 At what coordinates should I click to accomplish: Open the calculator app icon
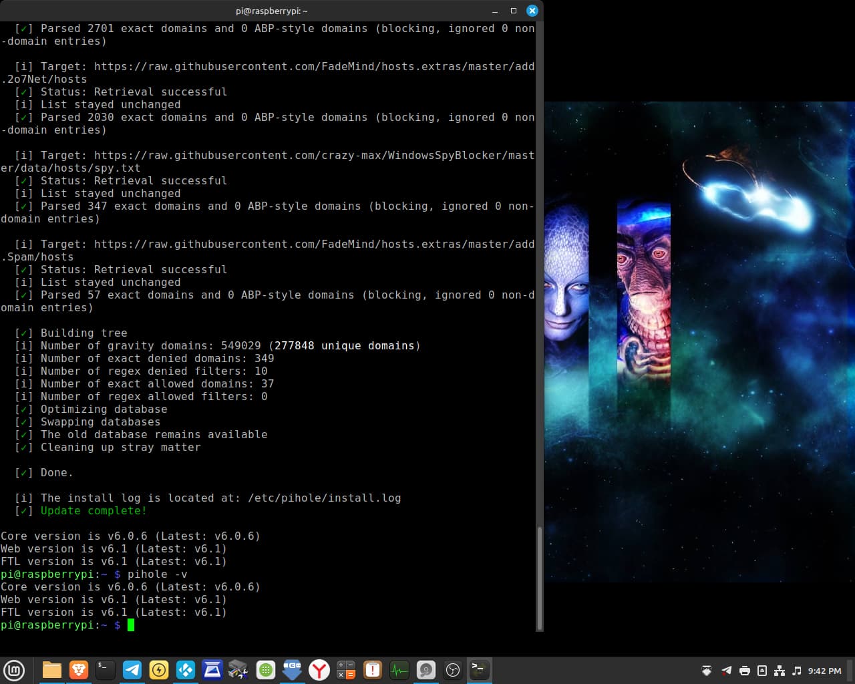point(346,670)
